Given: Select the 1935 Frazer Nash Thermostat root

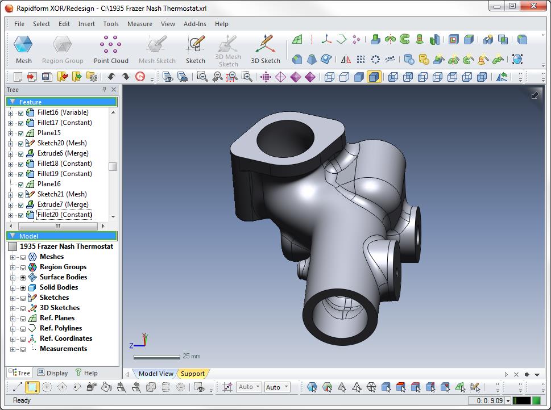Looking at the screenshot, I should [67, 246].
